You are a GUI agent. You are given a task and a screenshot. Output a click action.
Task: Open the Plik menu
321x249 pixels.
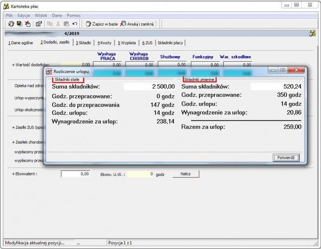pos(9,15)
